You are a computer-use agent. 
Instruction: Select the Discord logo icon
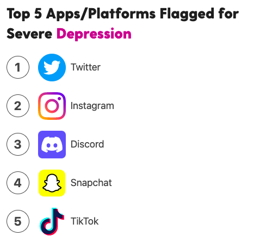[52, 144]
